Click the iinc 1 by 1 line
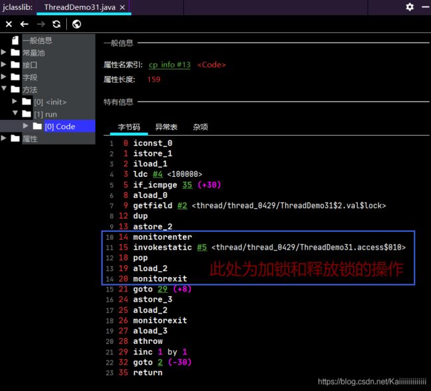Screen dimensions: 431x391 point(160,352)
